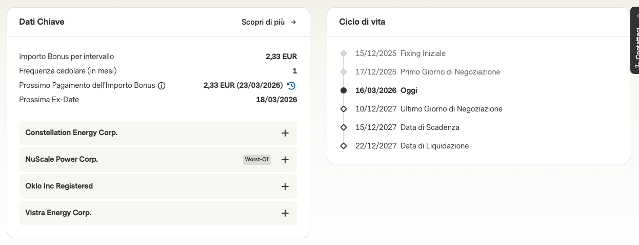
Task: Click the Ultimo Giorno di Negoziazione marker
Action: pyautogui.click(x=344, y=109)
